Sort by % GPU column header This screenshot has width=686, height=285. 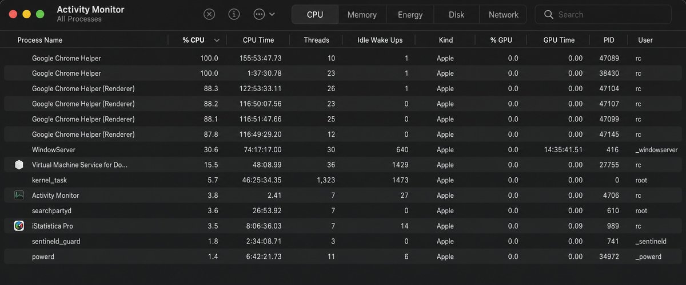tap(501, 40)
